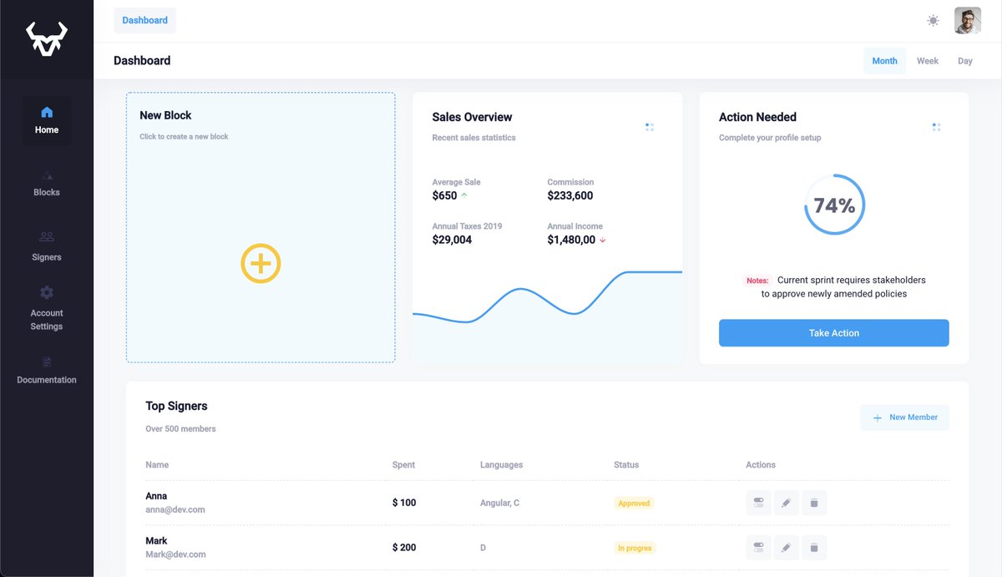1002x577 pixels.
Task: Click the bull head logo in sidebar
Action: click(x=47, y=39)
